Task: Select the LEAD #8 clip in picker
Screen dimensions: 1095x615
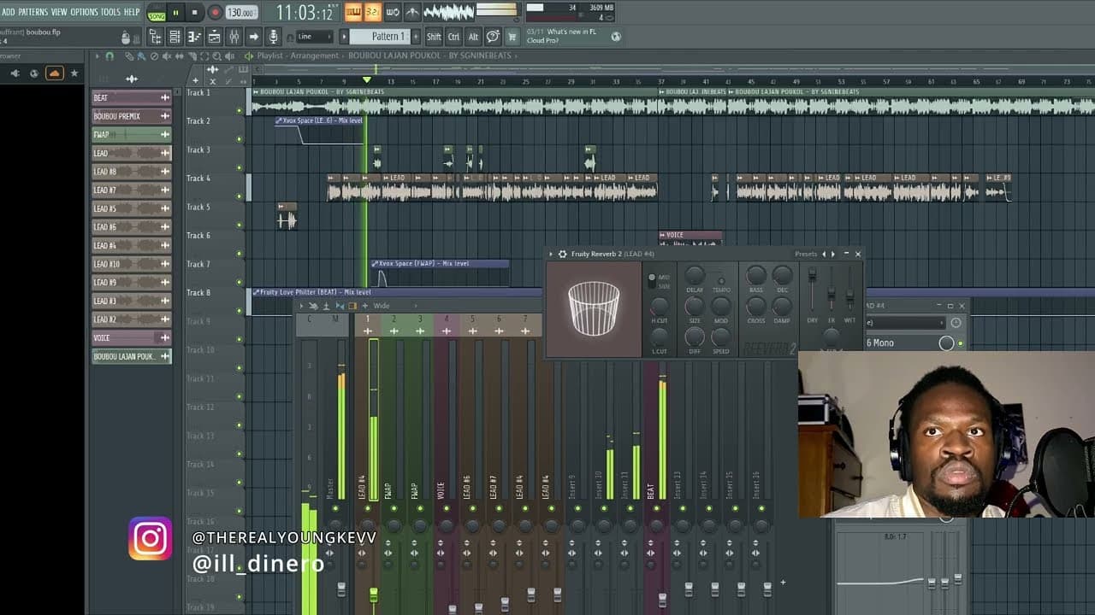Action: (x=131, y=172)
